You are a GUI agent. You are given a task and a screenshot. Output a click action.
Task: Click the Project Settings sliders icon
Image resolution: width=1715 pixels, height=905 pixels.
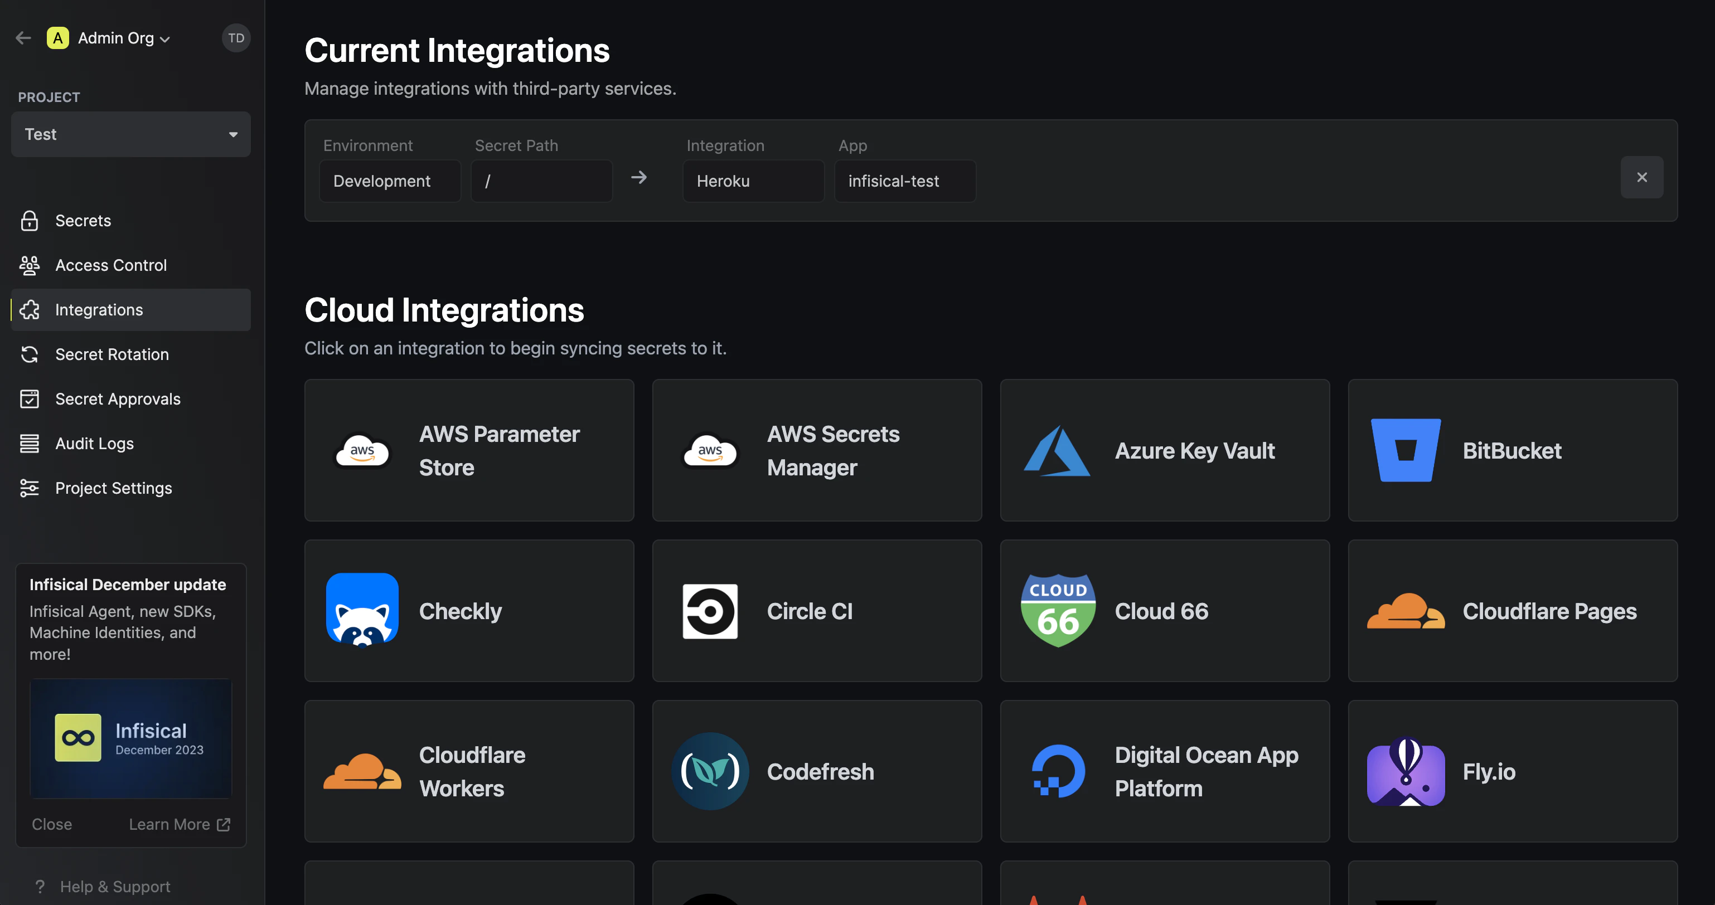pos(30,488)
